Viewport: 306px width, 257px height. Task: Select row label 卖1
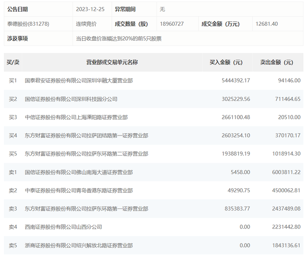pos(13,172)
